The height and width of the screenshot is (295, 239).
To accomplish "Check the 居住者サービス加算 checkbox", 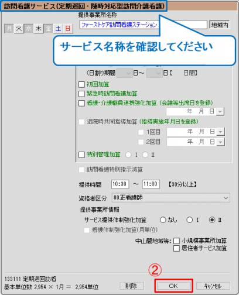I will [x=176, y=248].
